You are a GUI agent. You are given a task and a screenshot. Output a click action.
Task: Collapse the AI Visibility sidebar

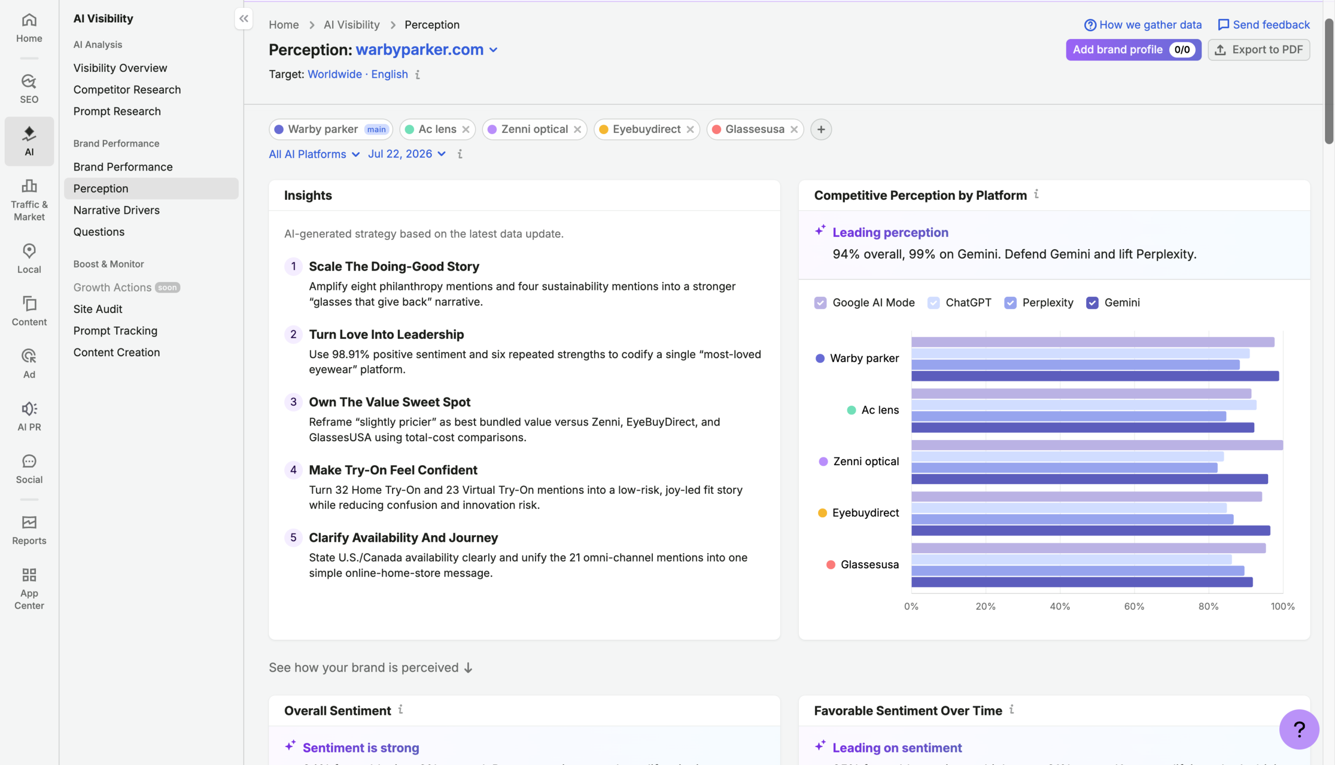(x=244, y=19)
